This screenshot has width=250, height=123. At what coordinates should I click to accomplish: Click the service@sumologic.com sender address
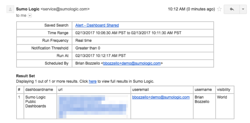pyautogui.click(x=65, y=9)
